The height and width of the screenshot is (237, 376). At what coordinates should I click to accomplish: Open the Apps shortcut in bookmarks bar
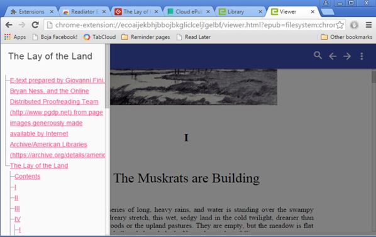click(x=15, y=37)
